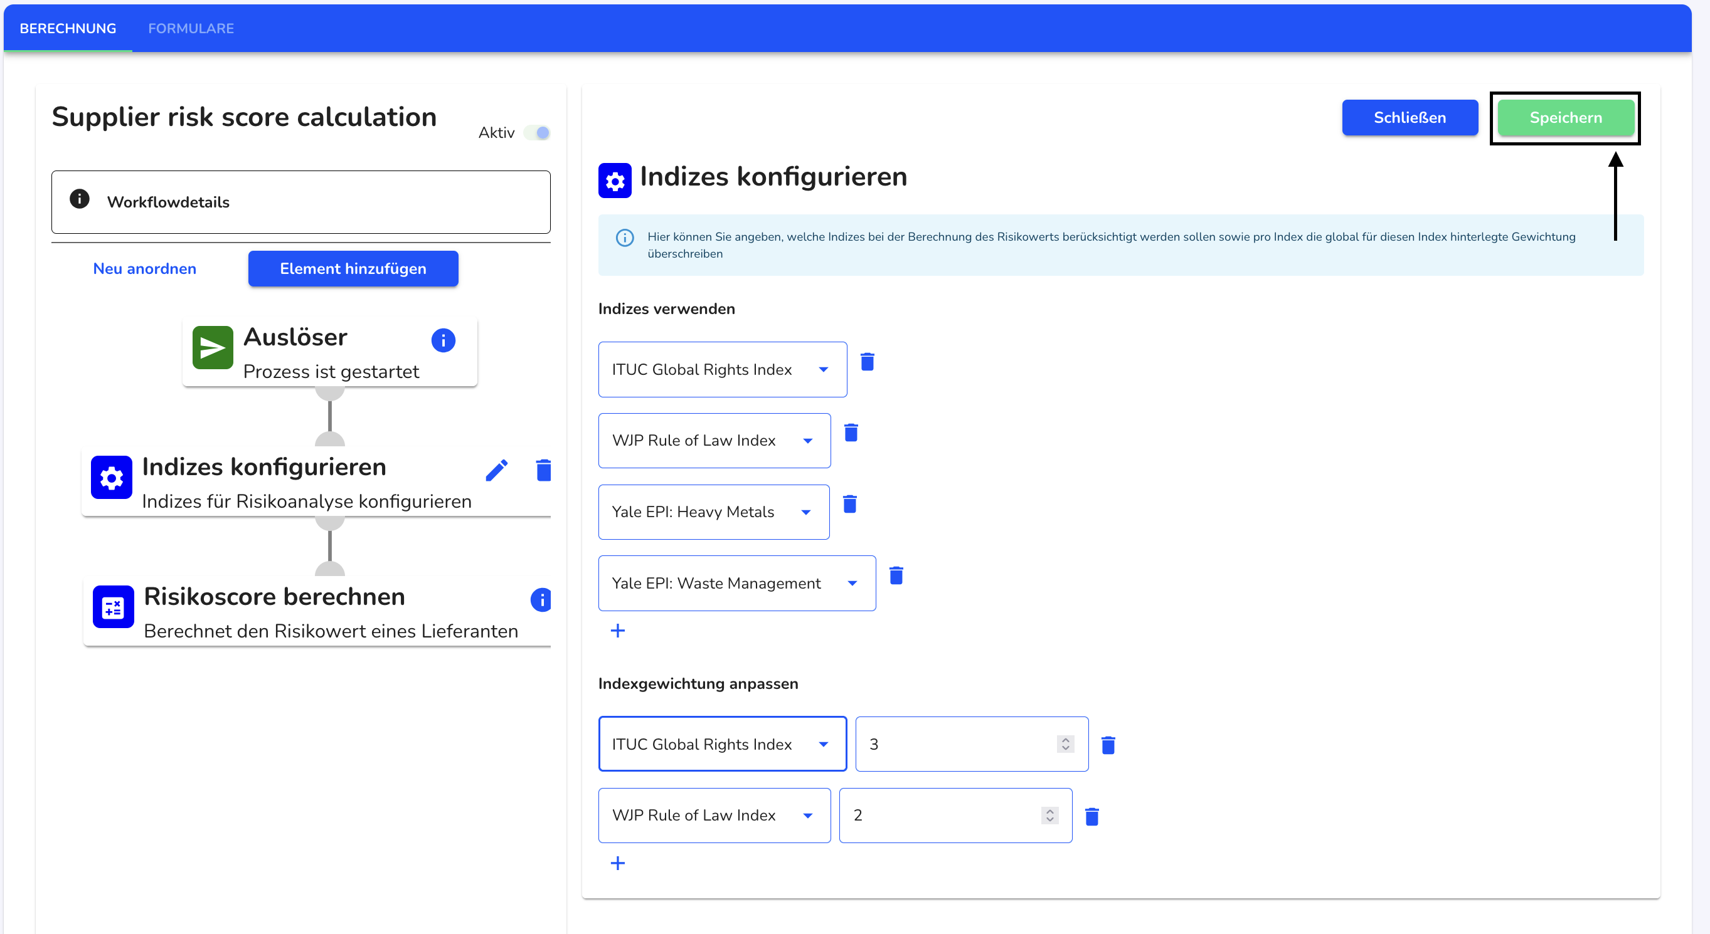The image size is (1710, 934).
Task: Click the Speichern button
Action: 1565,117
